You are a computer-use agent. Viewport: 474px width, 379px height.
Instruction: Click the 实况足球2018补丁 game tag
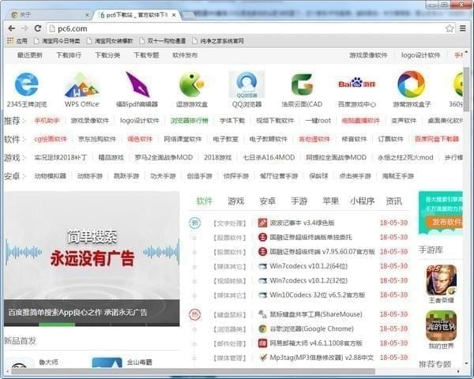61,157
